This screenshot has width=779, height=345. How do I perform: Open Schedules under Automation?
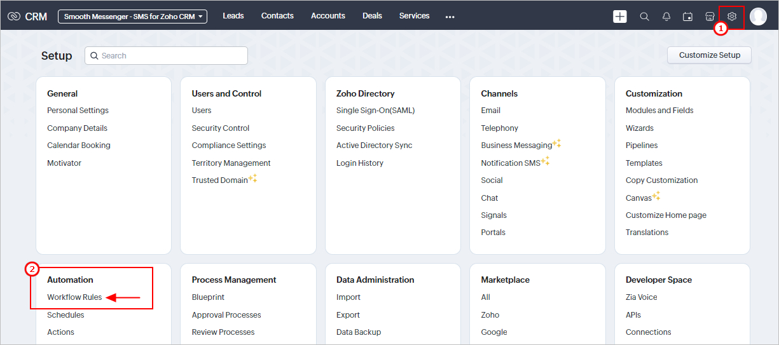tap(65, 315)
